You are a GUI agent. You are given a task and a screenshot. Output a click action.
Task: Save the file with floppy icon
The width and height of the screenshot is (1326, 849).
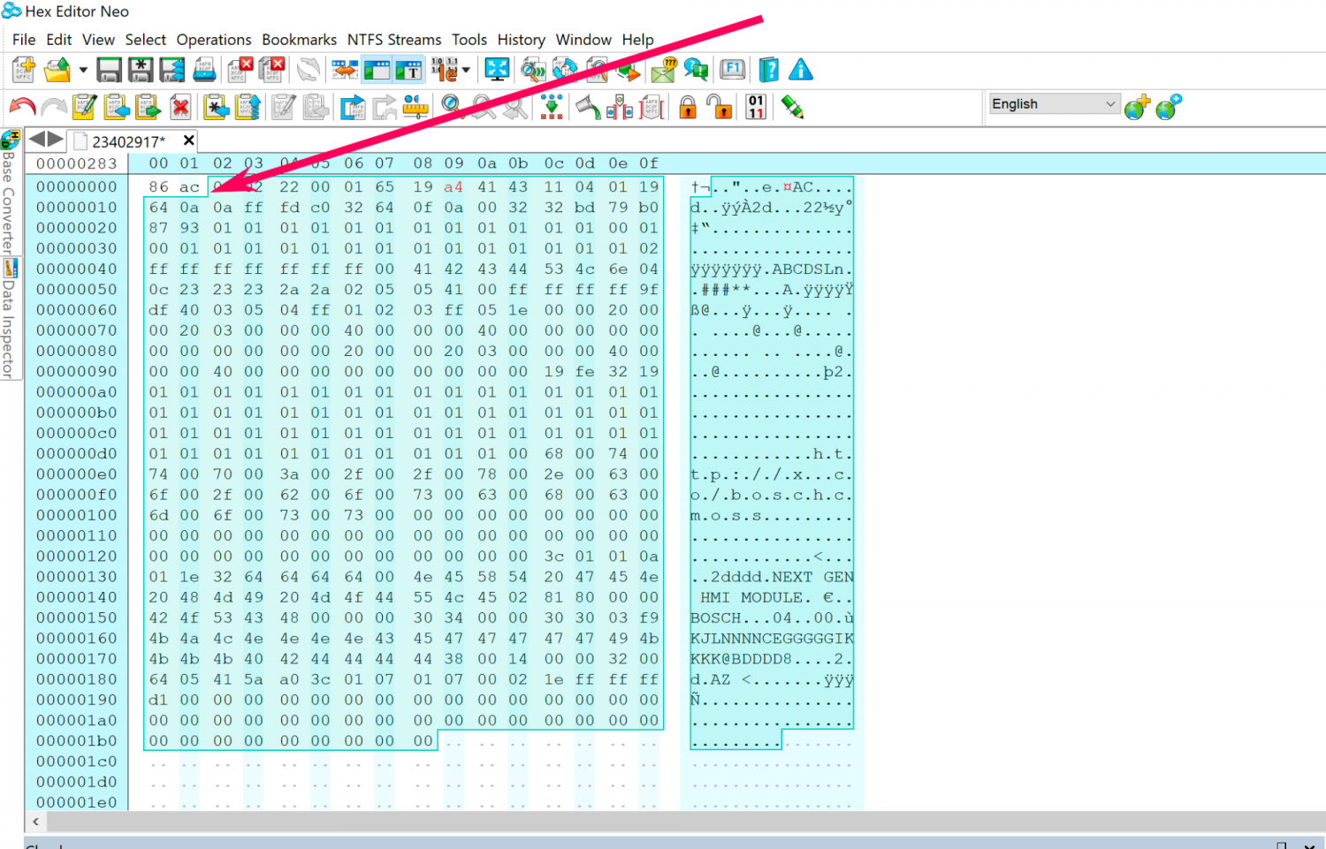pyautogui.click(x=110, y=70)
